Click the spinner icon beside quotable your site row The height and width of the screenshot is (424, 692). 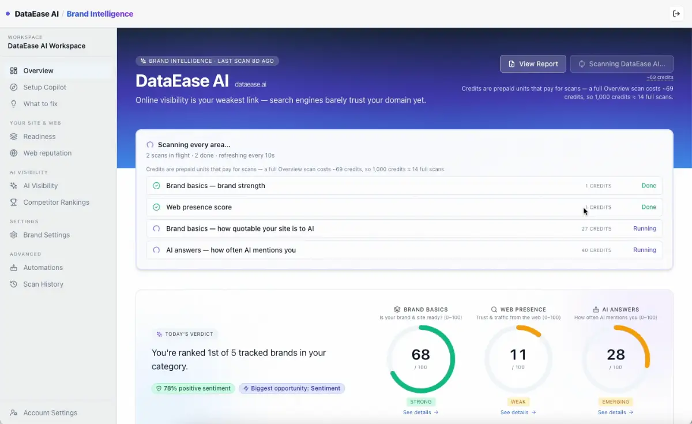156,228
